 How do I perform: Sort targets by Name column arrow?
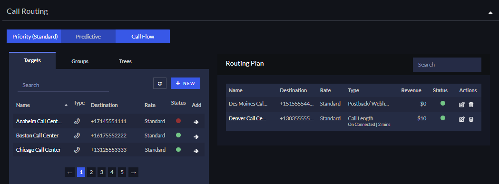(66, 105)
